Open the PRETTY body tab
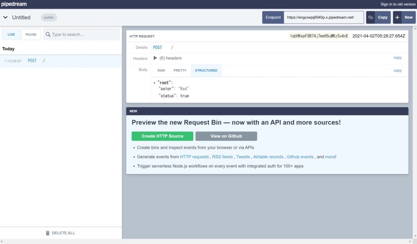Image resolution: width=417 pixels, height=244 pixels. (x=180, y=70)
